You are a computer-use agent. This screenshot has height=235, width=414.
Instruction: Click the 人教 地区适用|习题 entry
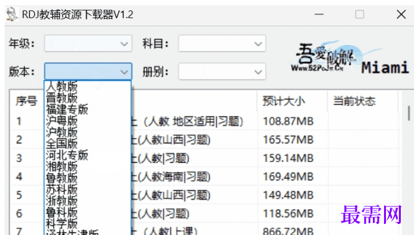tap(187, 121)
